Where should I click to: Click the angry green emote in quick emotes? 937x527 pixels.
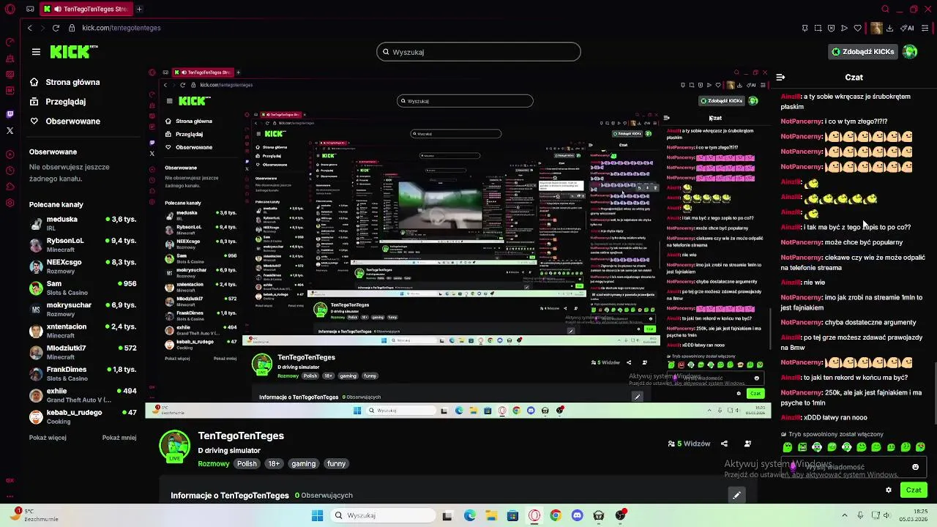coord(802,447)
